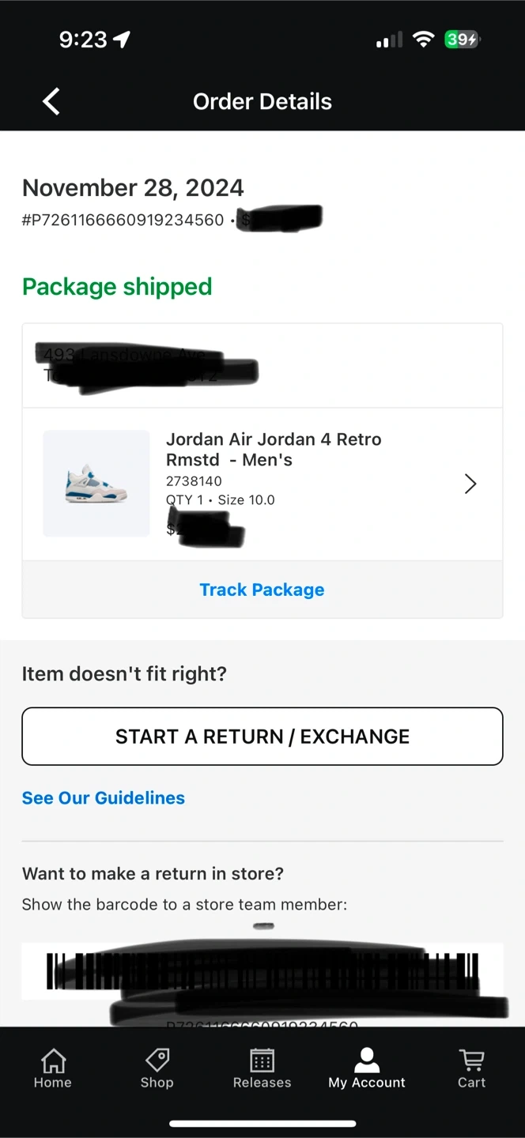The width and height of the screenshot is (525, 1138).
Task: Tap the back arrow in the header
Action: tap(51, 101)
